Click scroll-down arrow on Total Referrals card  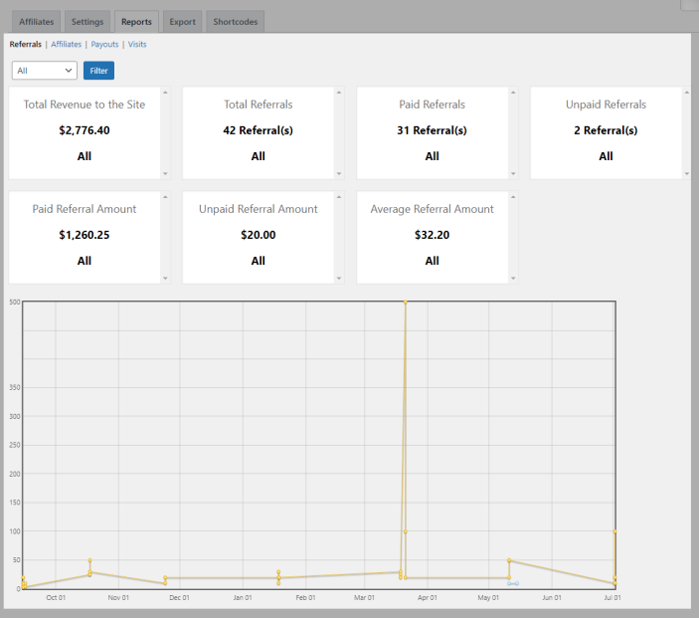[x=339, y=173]
